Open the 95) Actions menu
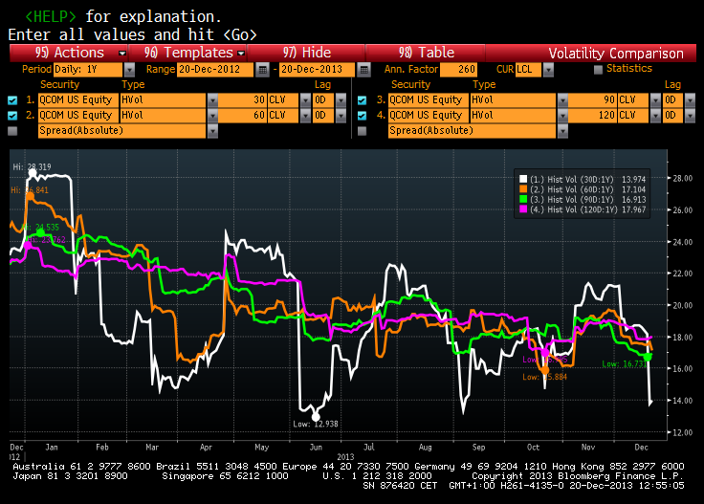The image size is (704, 504). click(69, 53)
